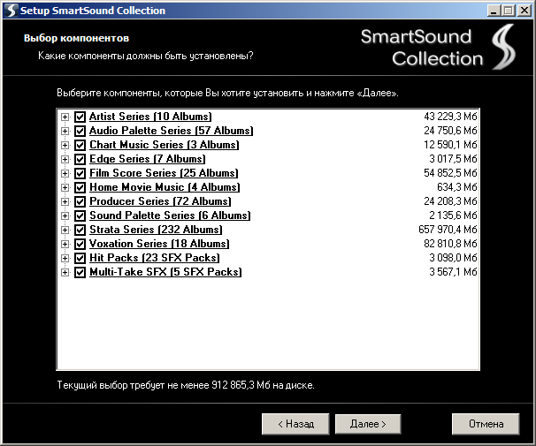Select the Edge Series (7 Albums) label

coord(148,159)
